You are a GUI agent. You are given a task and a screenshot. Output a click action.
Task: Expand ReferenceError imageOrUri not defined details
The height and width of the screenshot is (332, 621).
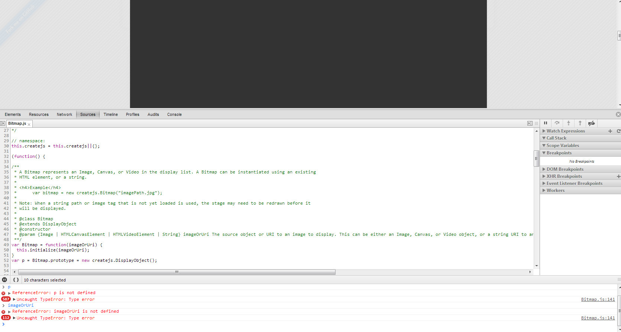point(9,312)
